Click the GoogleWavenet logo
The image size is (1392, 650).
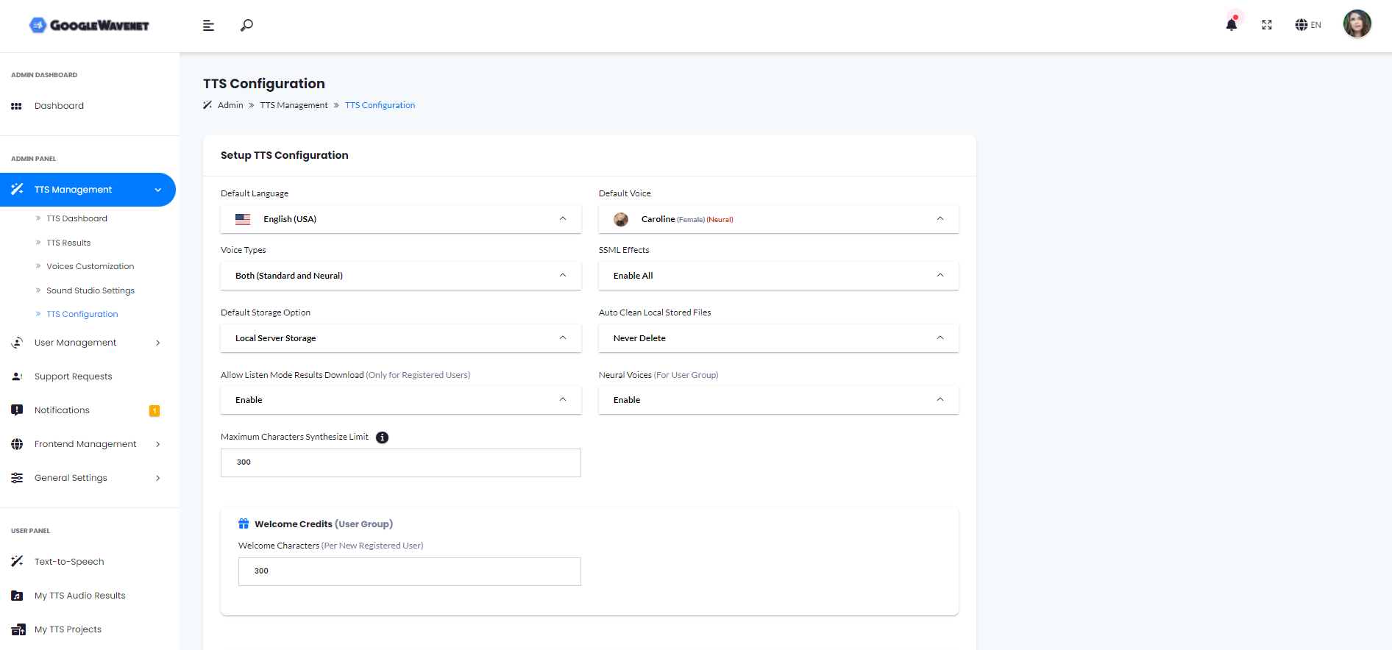(x=89, y=26)
